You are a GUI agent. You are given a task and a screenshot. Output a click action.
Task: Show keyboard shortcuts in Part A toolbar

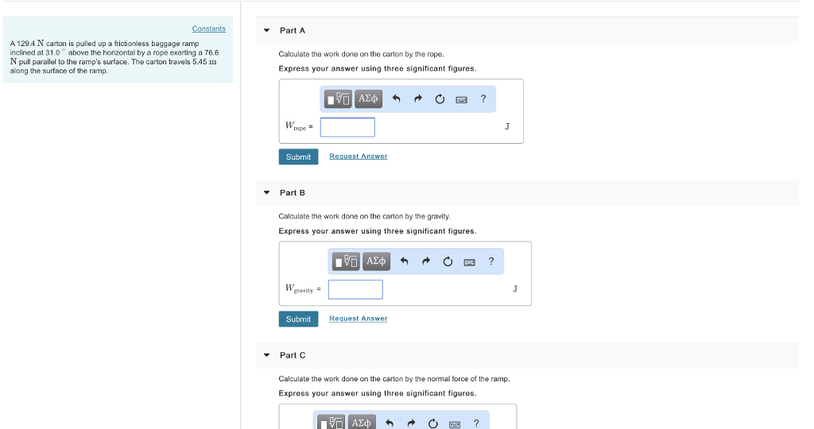click(462, 99)
